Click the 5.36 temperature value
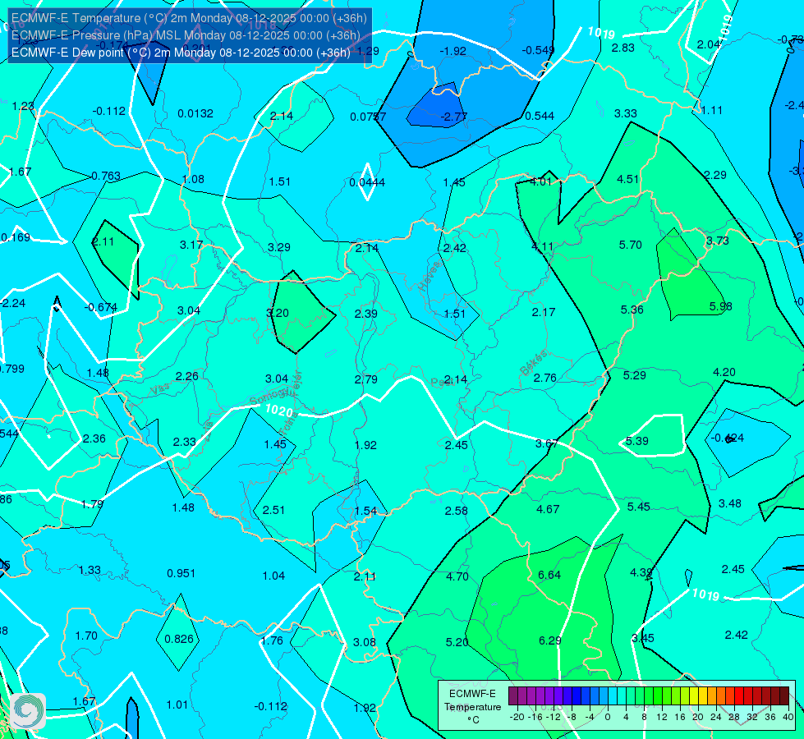The image size is (804, 739). pyautogui.click(x=632, y=310)
